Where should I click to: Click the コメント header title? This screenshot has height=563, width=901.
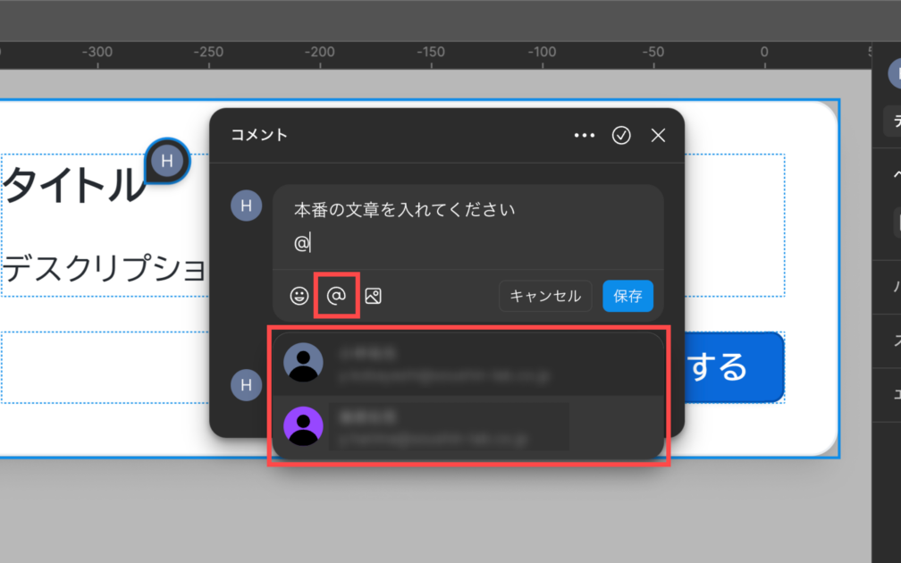click(259, 135)
